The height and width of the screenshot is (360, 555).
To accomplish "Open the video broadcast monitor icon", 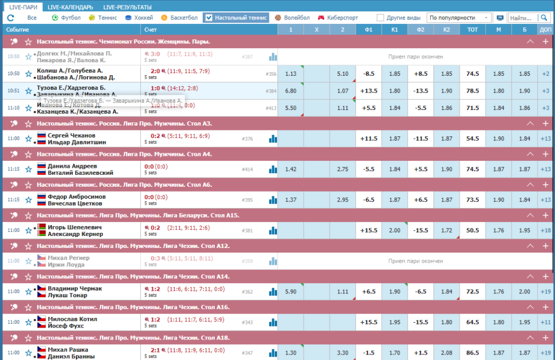I will (500, 18).
